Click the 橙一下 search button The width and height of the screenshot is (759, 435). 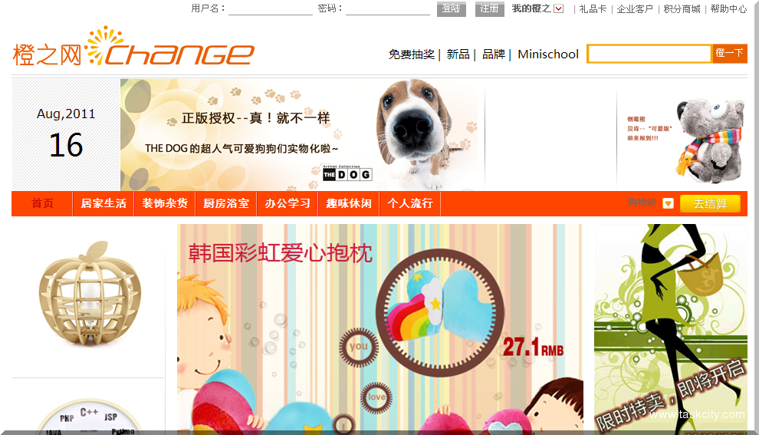729,53
